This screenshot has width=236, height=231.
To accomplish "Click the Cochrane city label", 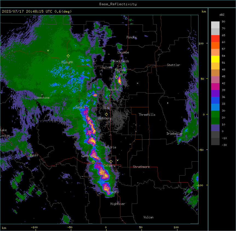I will (x=88, y=156).
